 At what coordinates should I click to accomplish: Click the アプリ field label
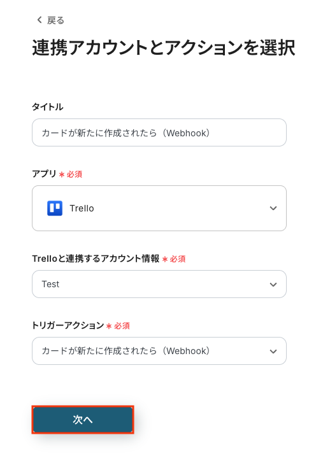(44, 174)
